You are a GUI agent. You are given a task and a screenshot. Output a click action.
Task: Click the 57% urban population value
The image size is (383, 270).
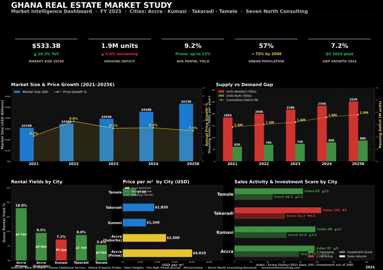click(266, 46)
